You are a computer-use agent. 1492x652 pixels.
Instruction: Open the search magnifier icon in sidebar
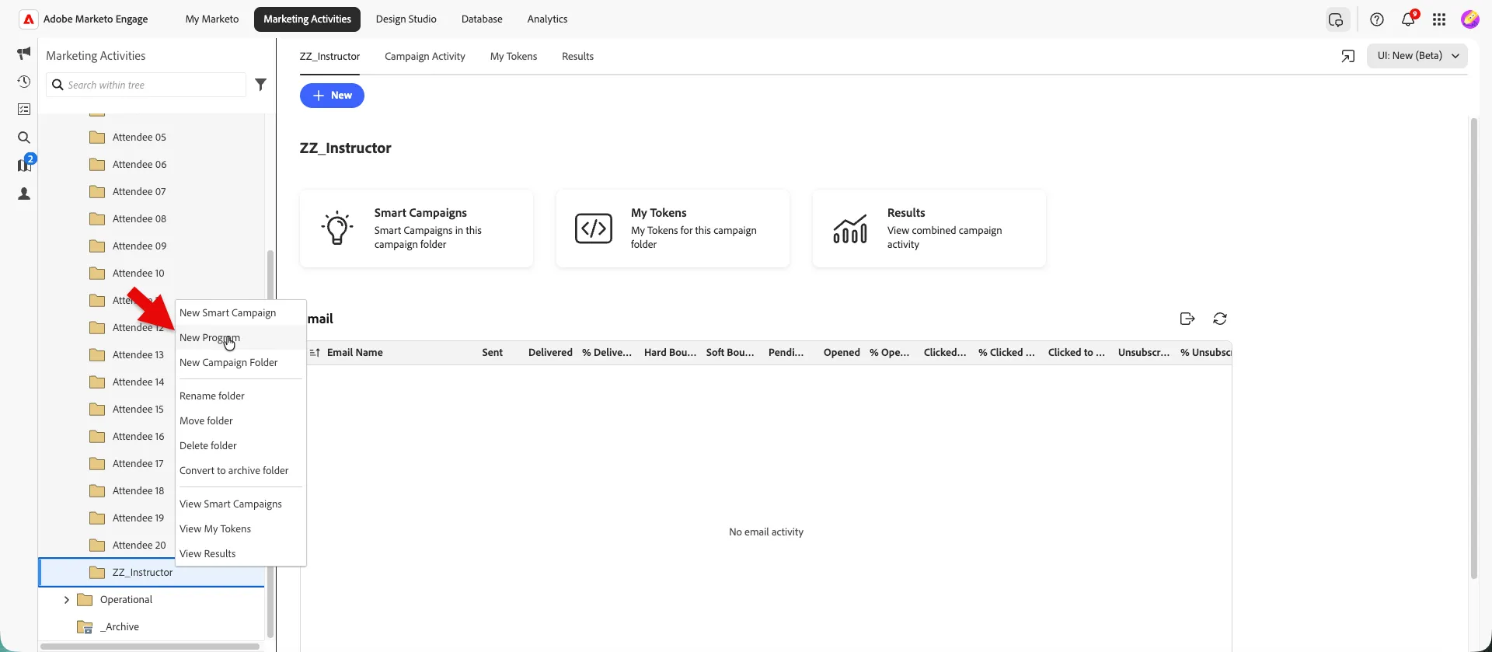pyautogui.click(x=24, y=138)
